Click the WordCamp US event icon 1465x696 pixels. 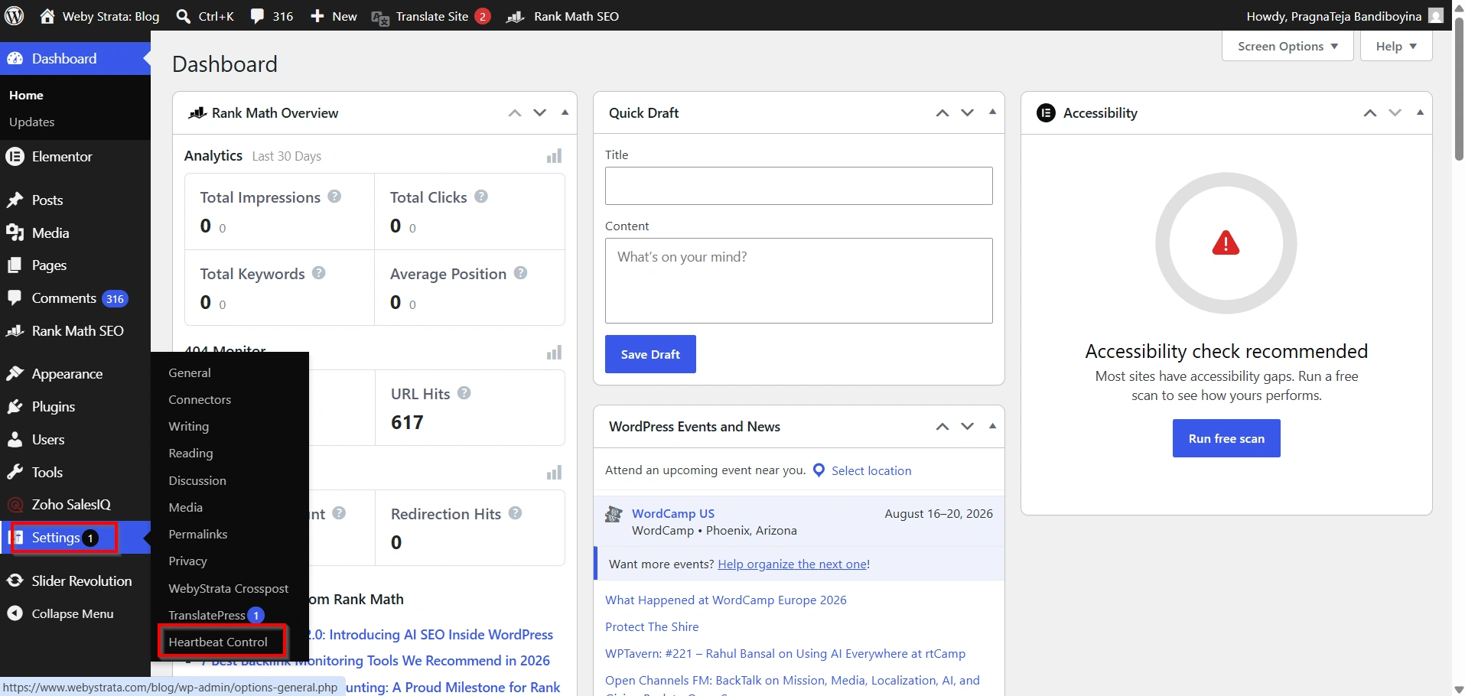[614, 515]
